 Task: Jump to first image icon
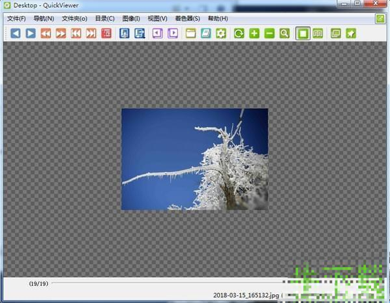coord(76,33)
